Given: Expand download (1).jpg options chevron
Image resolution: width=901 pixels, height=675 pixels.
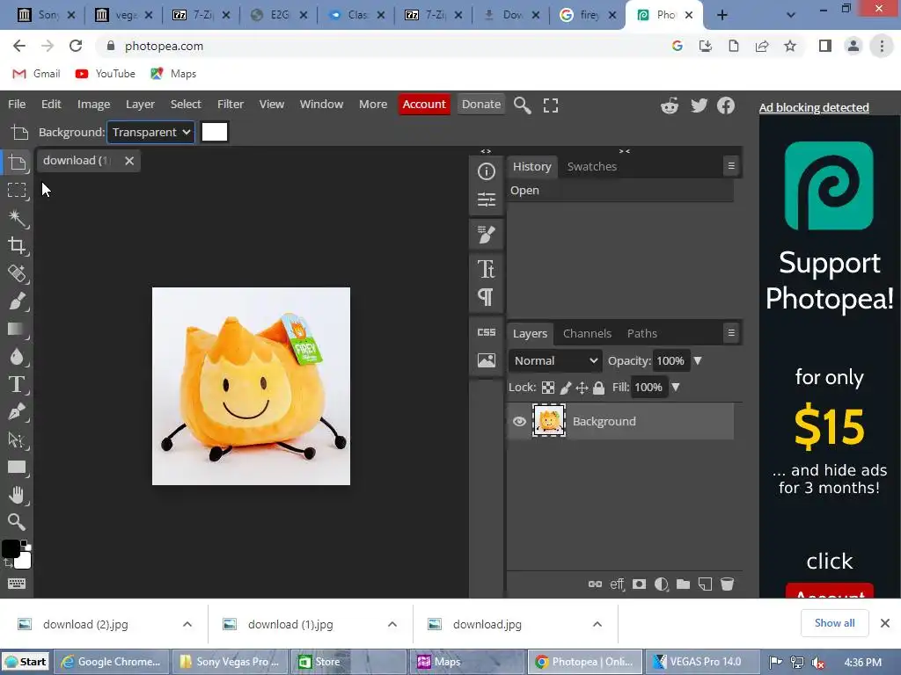Looking at the screenshot, I should [392, 625].
